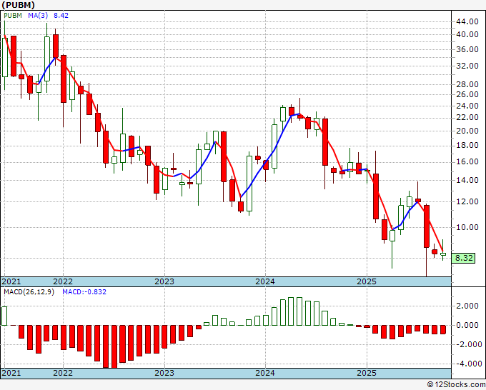Click the 12Stocks.com copyright link
Screen dimensions: 486x390
click(456, 384)
